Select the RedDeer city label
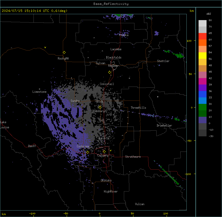Image resolution: width=222 pixels, height=217 pixels. tap(113, 66)
